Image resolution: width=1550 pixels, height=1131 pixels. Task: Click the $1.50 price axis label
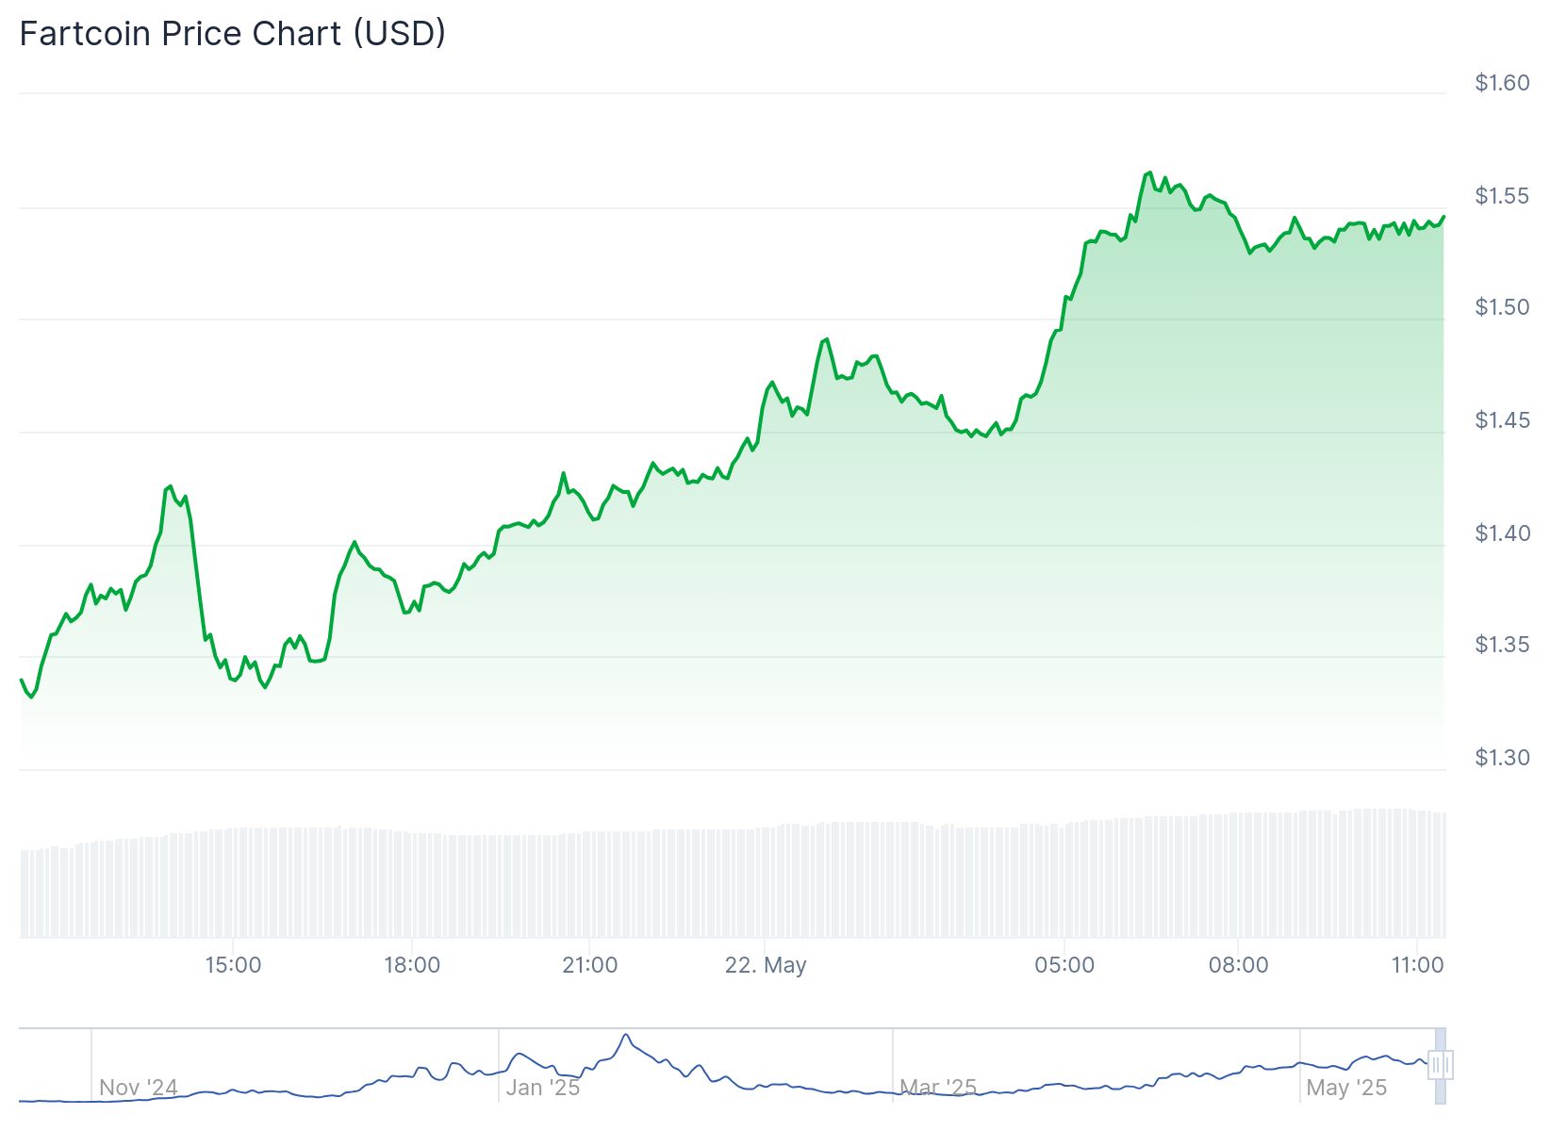[1502, 307]
